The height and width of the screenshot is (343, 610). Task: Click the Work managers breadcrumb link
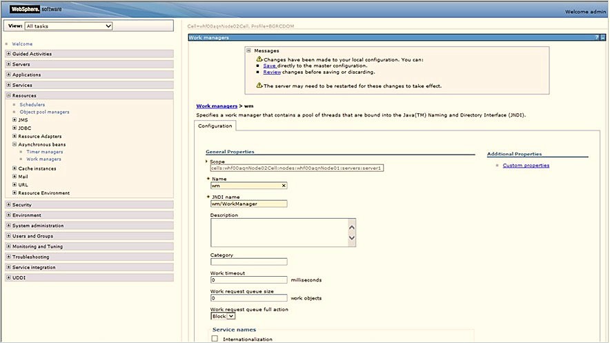[217, 106]
